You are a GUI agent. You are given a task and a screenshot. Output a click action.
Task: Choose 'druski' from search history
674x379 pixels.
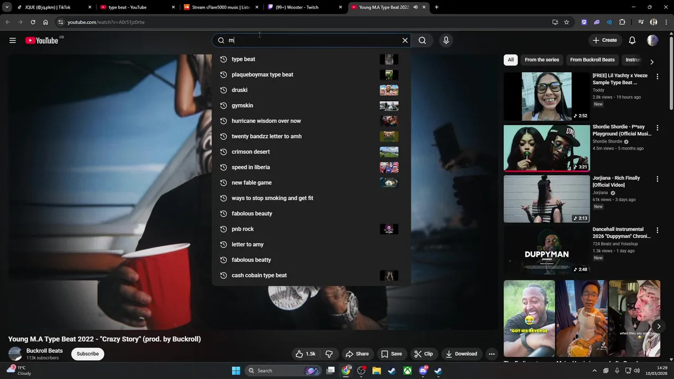click(311, 90)
